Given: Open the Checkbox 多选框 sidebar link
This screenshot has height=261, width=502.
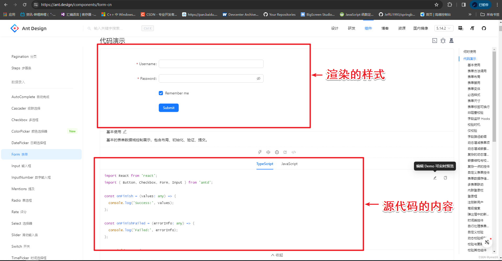Looking at the screenshot, I should click(x=25, y=120).
